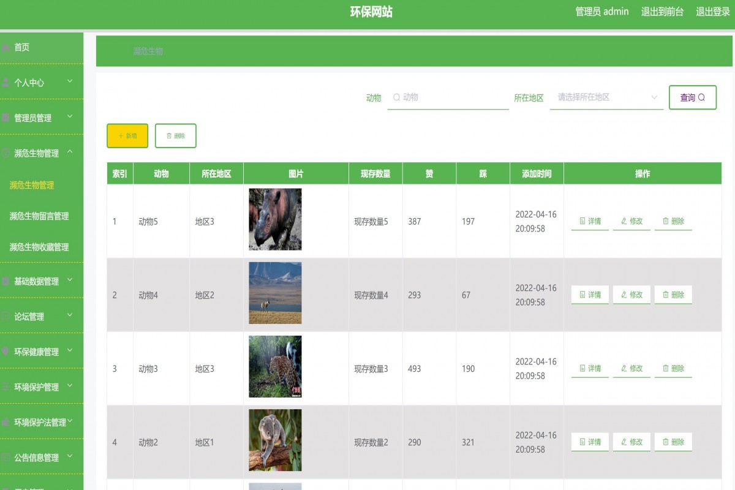Click the 修改 pencil icon for 动物4

[624, 295]
